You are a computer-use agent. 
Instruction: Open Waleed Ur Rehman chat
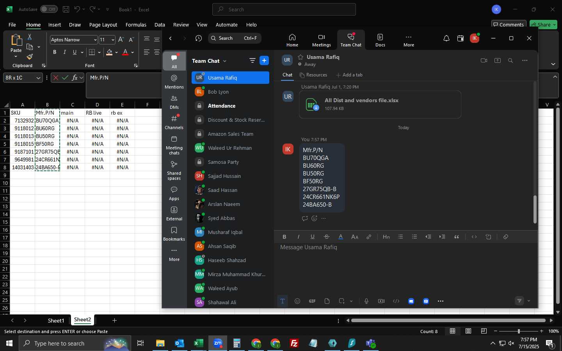pos(230,148)
